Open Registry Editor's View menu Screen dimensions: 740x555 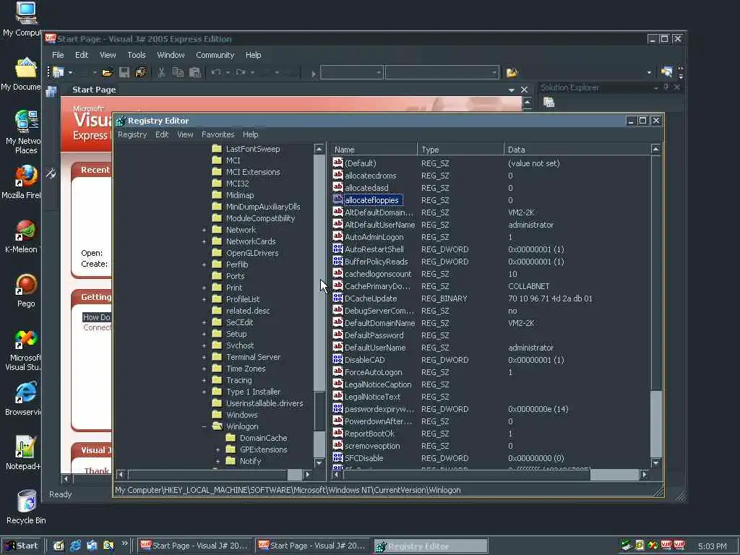coord(185,134)
